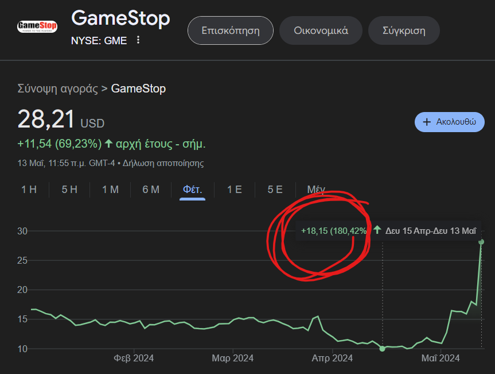Click the GameStop title heading
Screen dimensions: 495x374
120,18
